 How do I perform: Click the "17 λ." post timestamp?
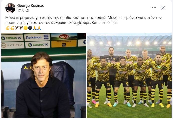pyautogui.click(x=21, y=11)
